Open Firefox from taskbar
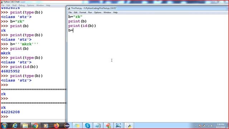The image size is (229, 129). click(x=57, y=126)
